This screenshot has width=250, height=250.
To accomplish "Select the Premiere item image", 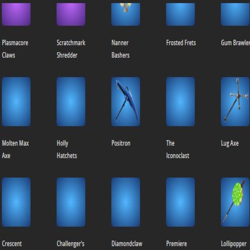I will coord(180,202).
